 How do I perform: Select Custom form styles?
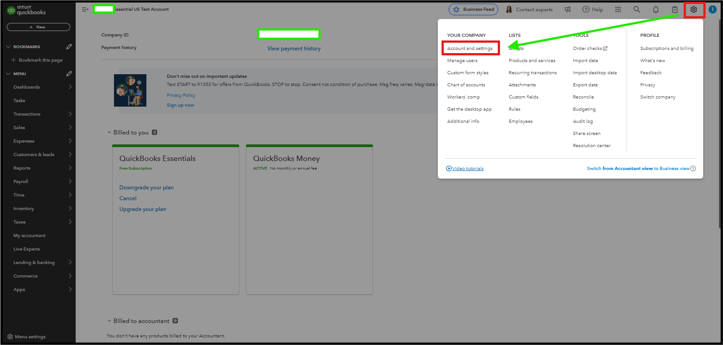click(468, 73)
